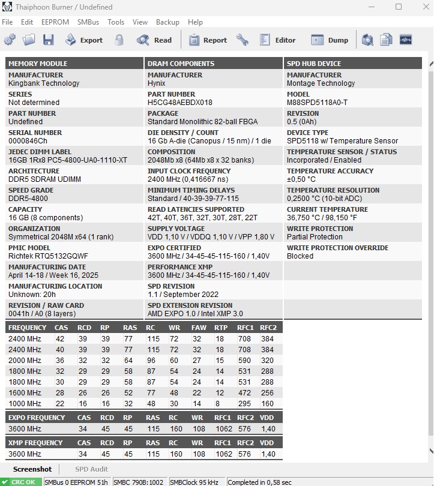Screen dimensions: 434x486
Task: Open the File menu
Action: point(7,22)
